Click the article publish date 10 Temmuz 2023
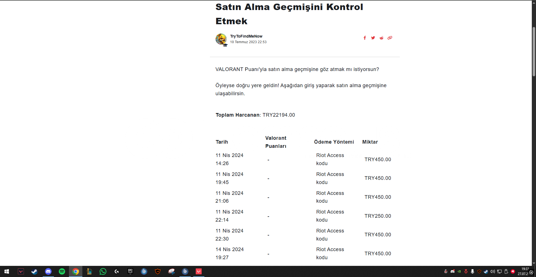Viewport: 536px width, 277px height. (x=248, y=42)
